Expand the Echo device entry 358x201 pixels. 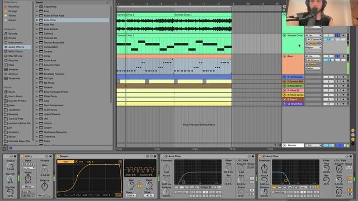point(37,69)
